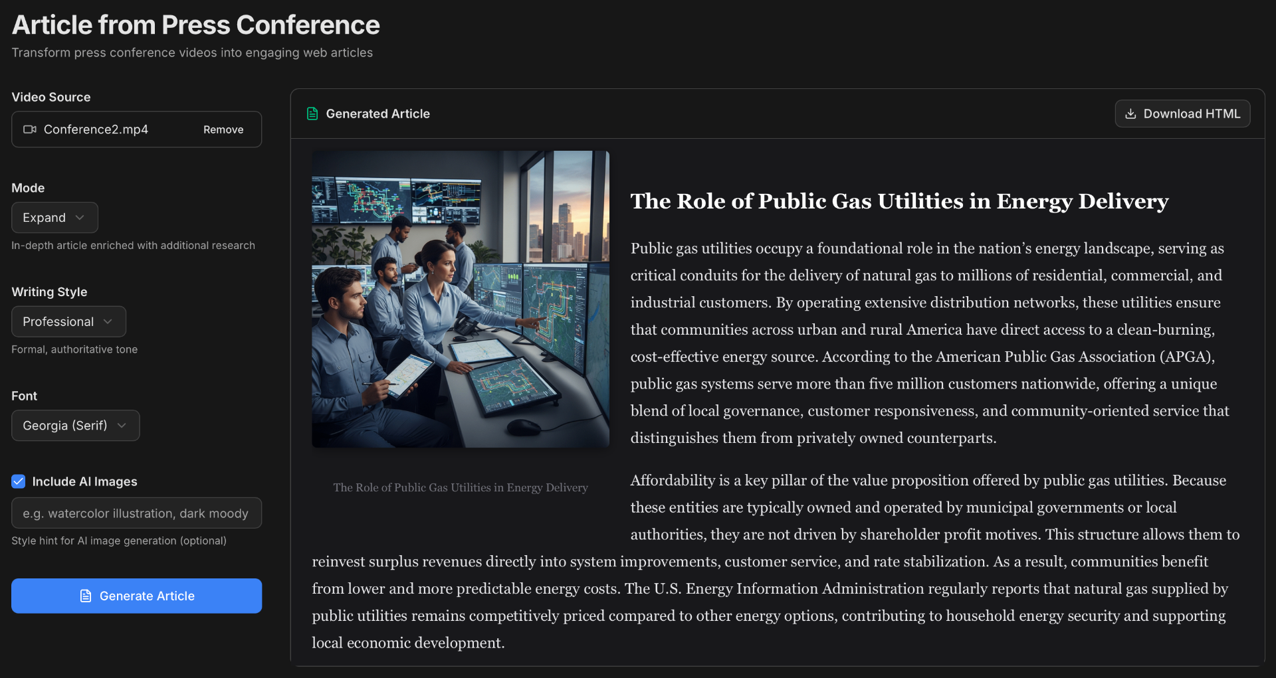
Task: Remove the Conference2.mp4 video source
Action: [223, 129]
